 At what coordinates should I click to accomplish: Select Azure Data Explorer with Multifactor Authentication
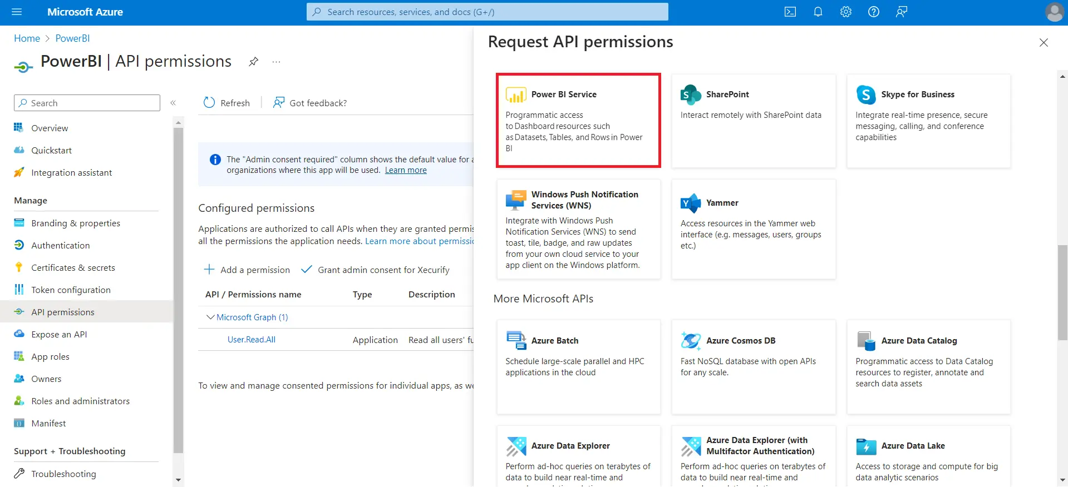click(x=754, y=456)
